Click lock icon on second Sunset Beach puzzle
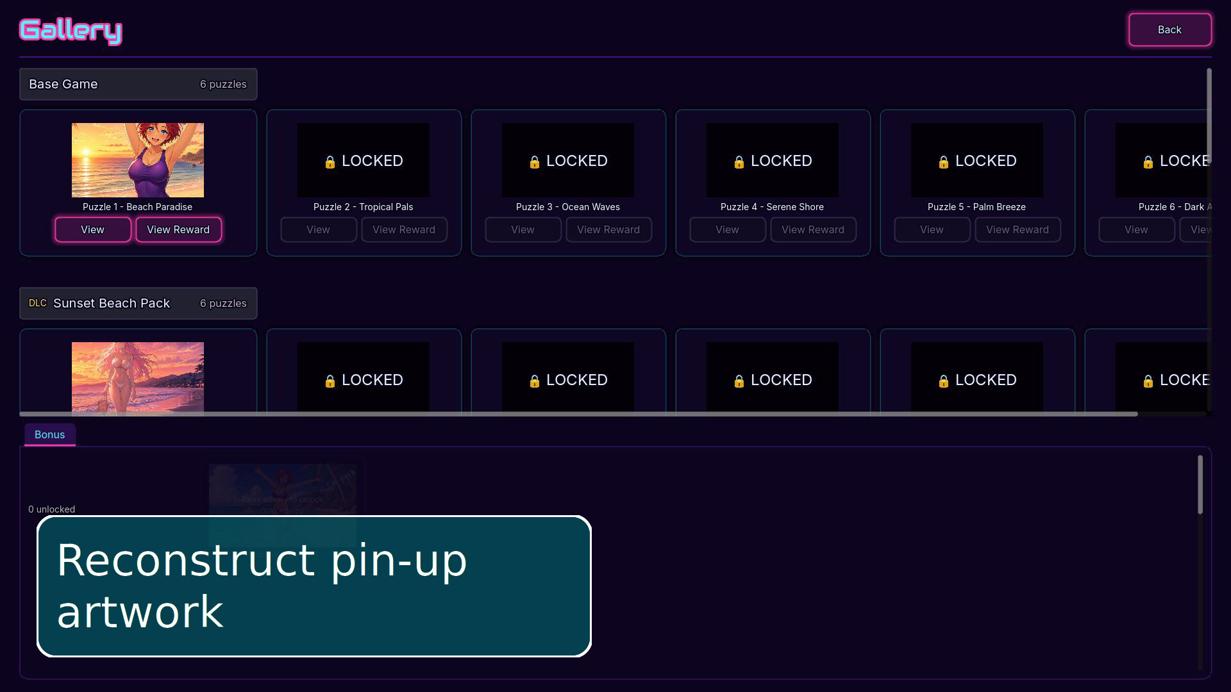Viewport: 1231px width, 692px height. point(330,381)
